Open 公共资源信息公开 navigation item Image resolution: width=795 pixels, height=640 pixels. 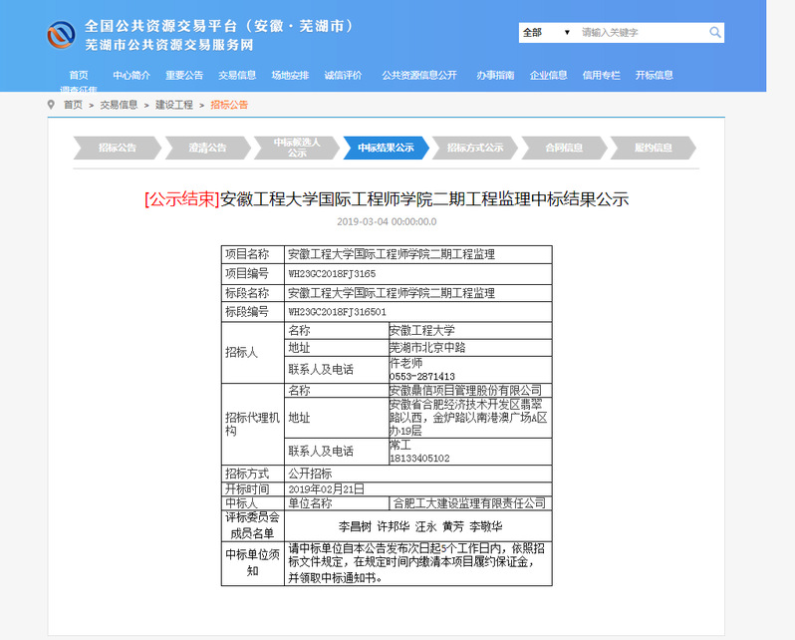[418, 75]
